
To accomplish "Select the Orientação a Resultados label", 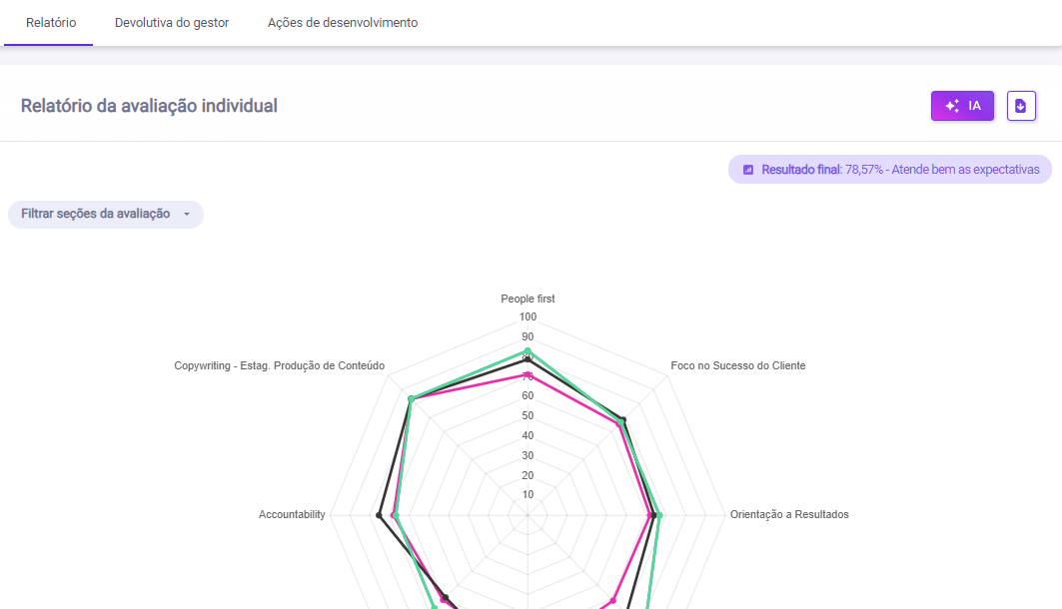I will [789, 514].
